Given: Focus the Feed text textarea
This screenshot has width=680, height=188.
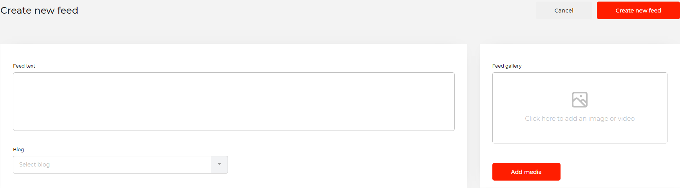Looking at the screenshot, I should point(233,102).
